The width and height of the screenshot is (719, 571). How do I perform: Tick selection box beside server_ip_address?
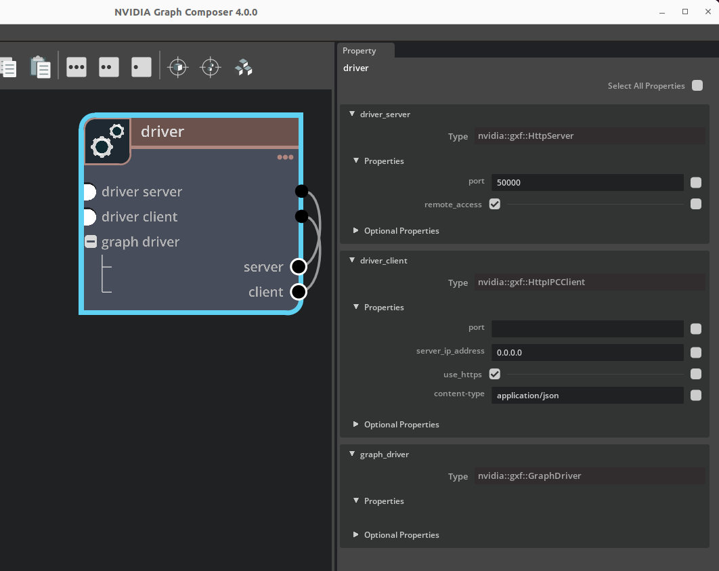coord(695,352)
